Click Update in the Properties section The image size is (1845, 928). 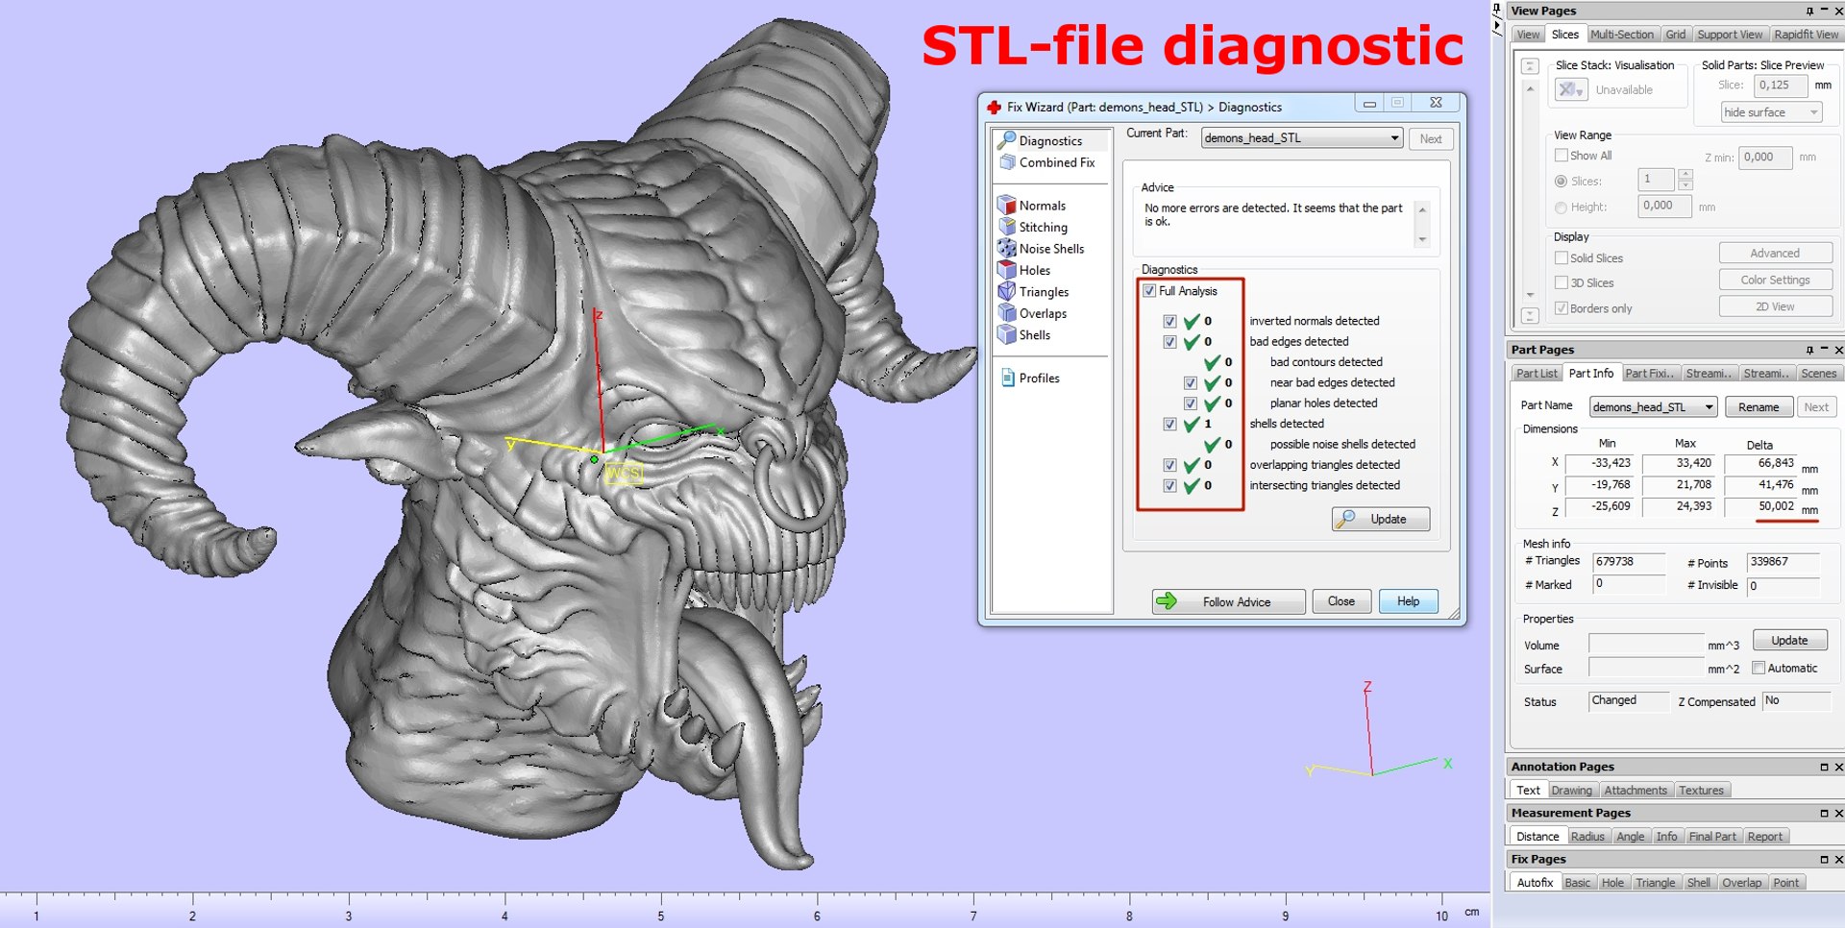click(1789, 641)
